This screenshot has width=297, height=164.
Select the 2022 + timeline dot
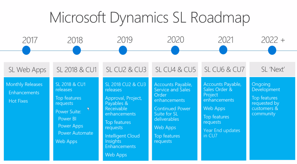tap(272, 51)
